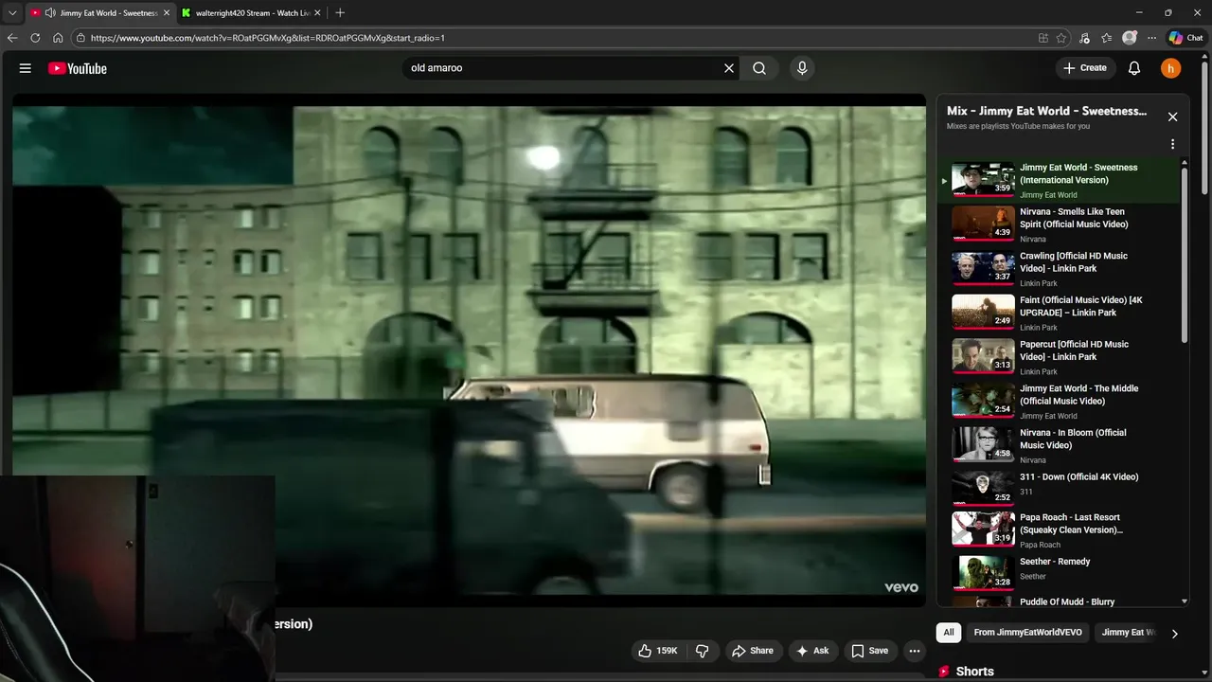
Task: Dislike the video
Action: coord(703,651)
